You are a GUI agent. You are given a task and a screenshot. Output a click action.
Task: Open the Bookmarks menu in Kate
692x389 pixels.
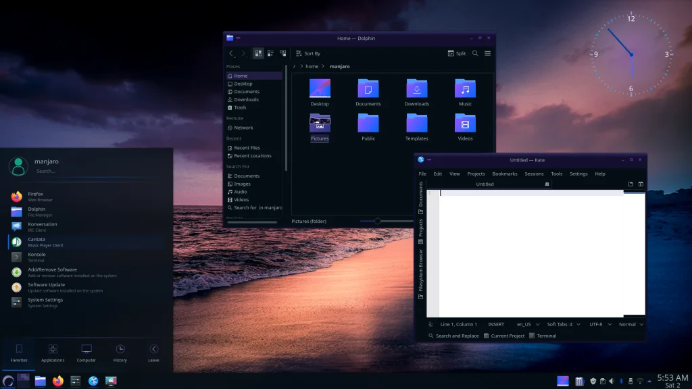[504, 174]
